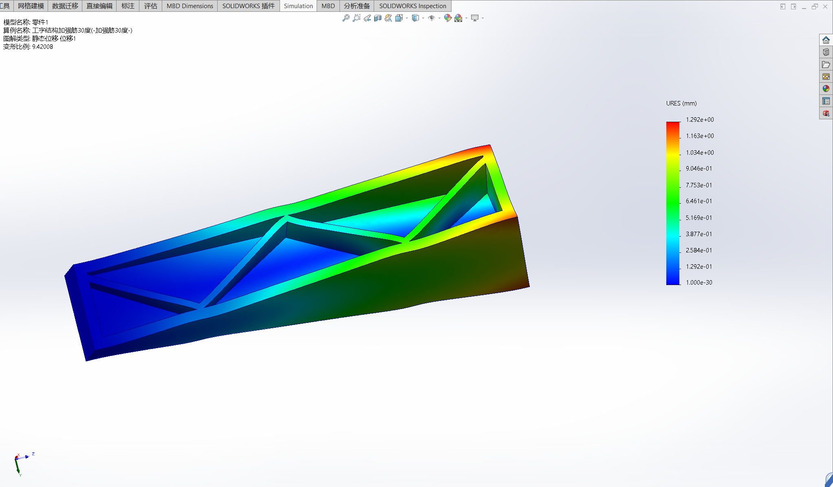
Task: Open the File Explorer task pane tab
Action: click(x=826, y=64)
